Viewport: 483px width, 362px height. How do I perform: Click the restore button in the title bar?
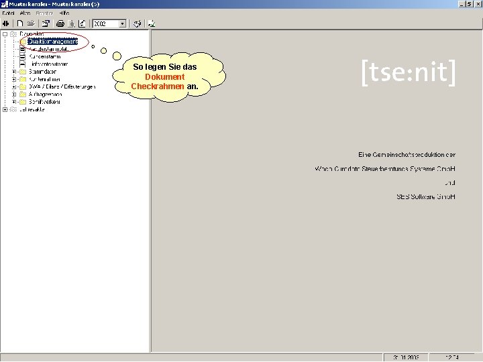point(470,4)
